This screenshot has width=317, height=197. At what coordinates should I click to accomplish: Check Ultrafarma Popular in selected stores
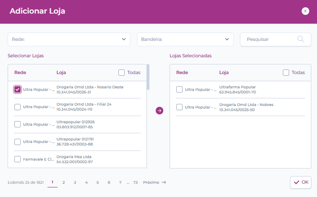pos(180,89)
